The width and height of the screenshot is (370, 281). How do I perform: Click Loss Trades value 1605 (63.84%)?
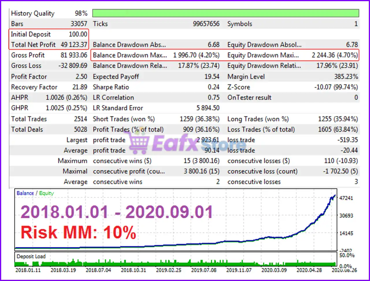338,129
